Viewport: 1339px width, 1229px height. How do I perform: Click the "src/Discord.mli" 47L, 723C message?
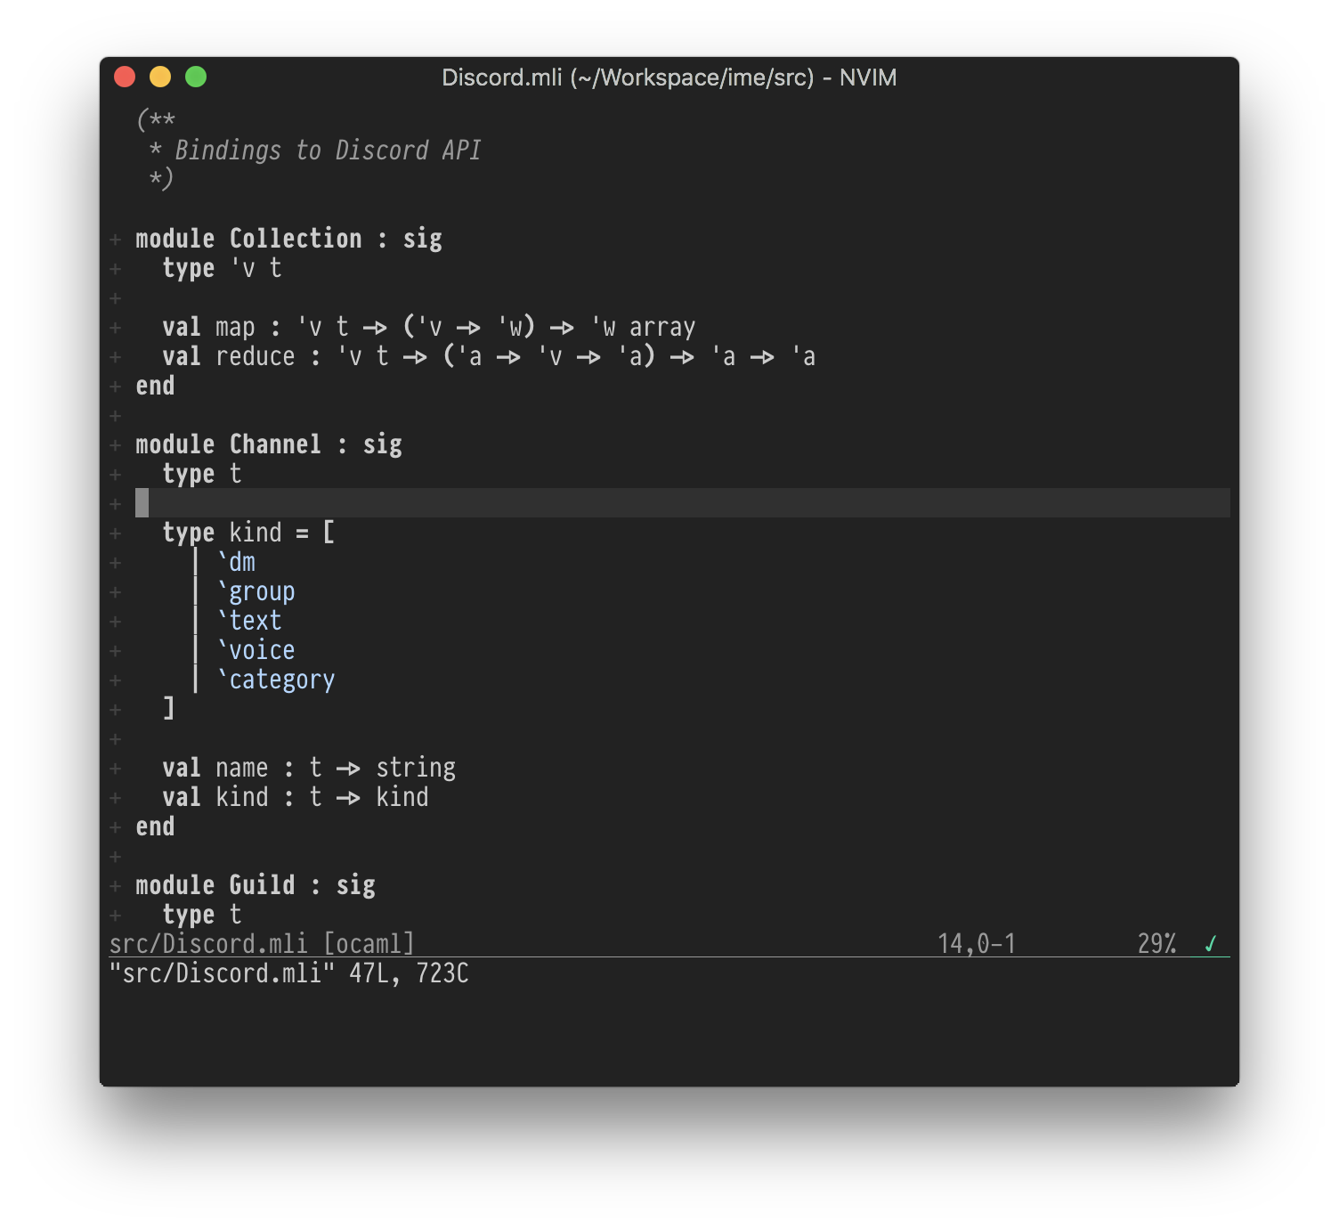(289, 973)
